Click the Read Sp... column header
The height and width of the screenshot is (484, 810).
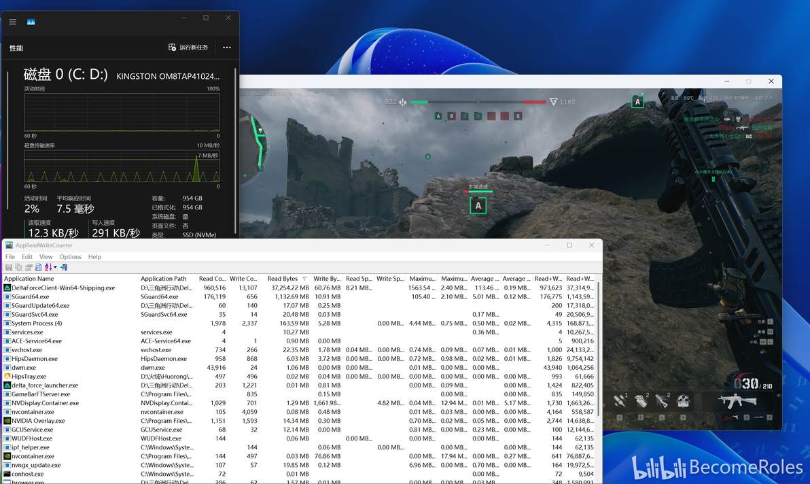(359, 279)
